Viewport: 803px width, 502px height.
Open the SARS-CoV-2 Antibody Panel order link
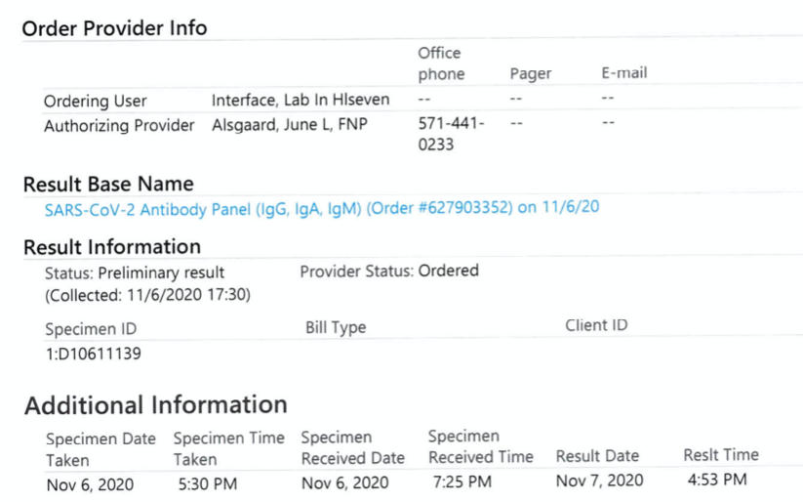322,209
